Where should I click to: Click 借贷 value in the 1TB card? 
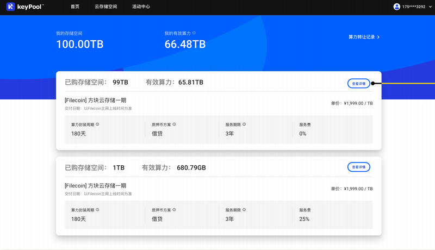[157, 219]
